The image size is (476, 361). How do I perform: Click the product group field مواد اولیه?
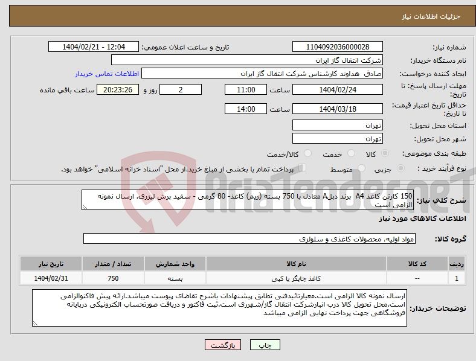pos(249,238)
